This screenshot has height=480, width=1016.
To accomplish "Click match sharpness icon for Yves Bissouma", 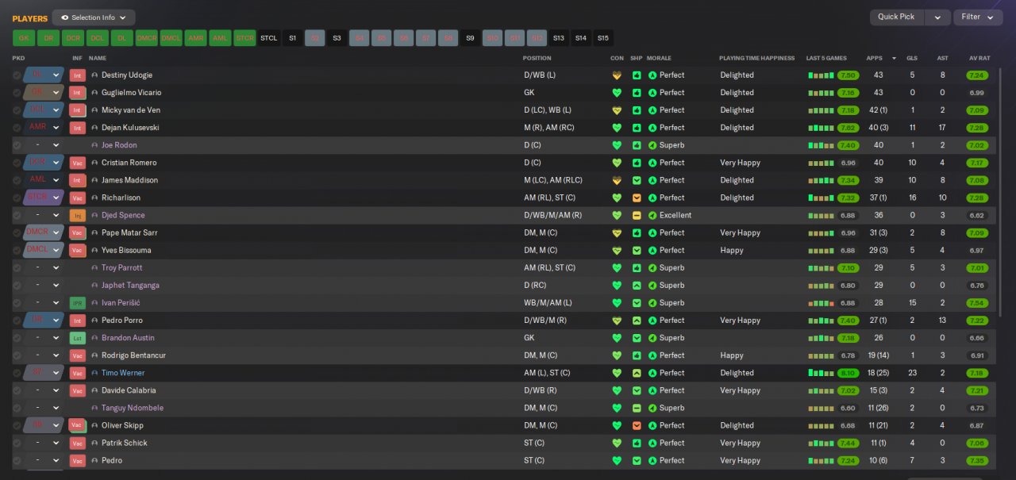I will (x=637, y=250).
